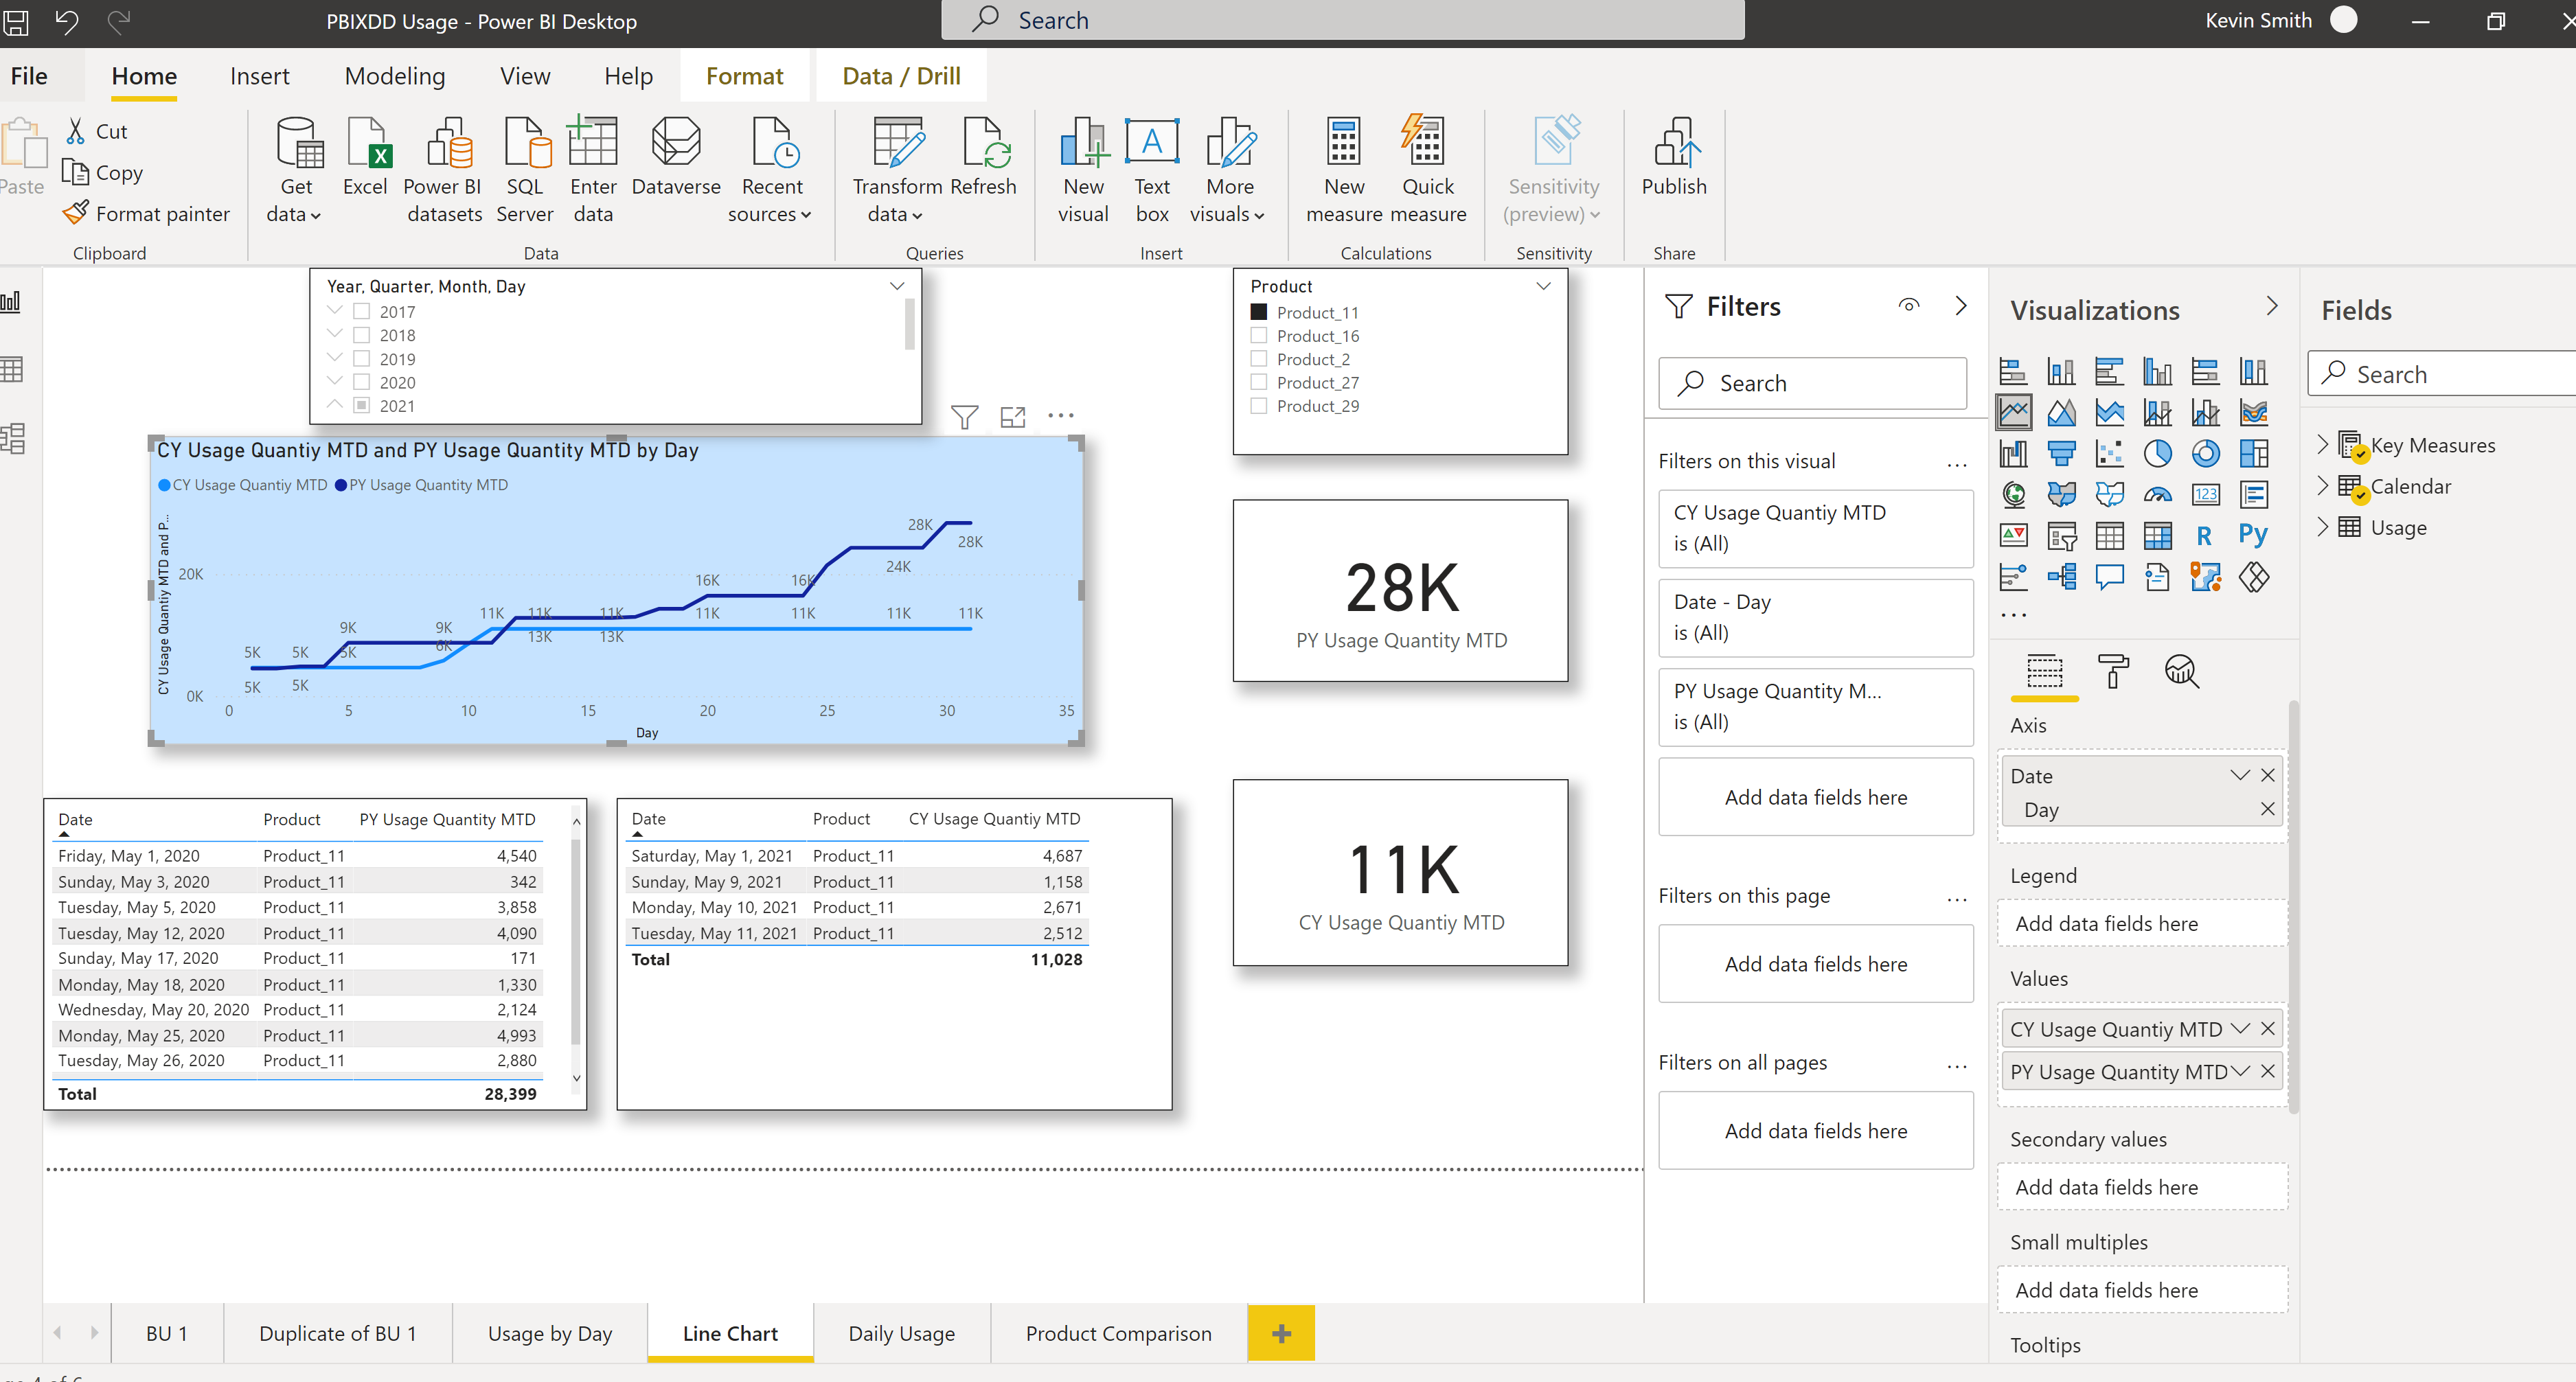Collapse the Visualizations pane chevron

[x=2272, y=306]
